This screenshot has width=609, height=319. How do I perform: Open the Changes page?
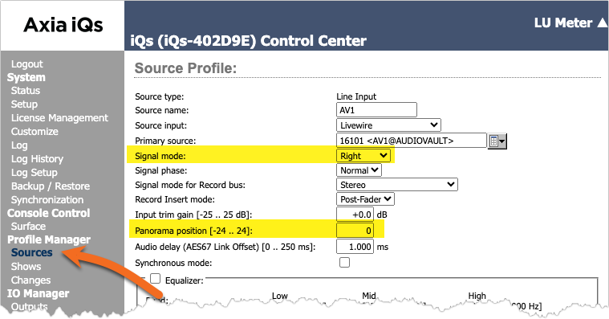click(30, 280)
